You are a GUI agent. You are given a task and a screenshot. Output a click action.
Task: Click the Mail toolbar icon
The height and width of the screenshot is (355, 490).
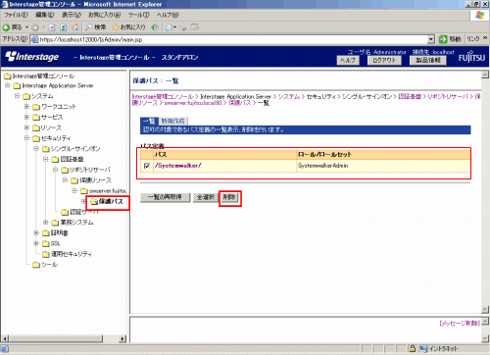tap(170, 27)
